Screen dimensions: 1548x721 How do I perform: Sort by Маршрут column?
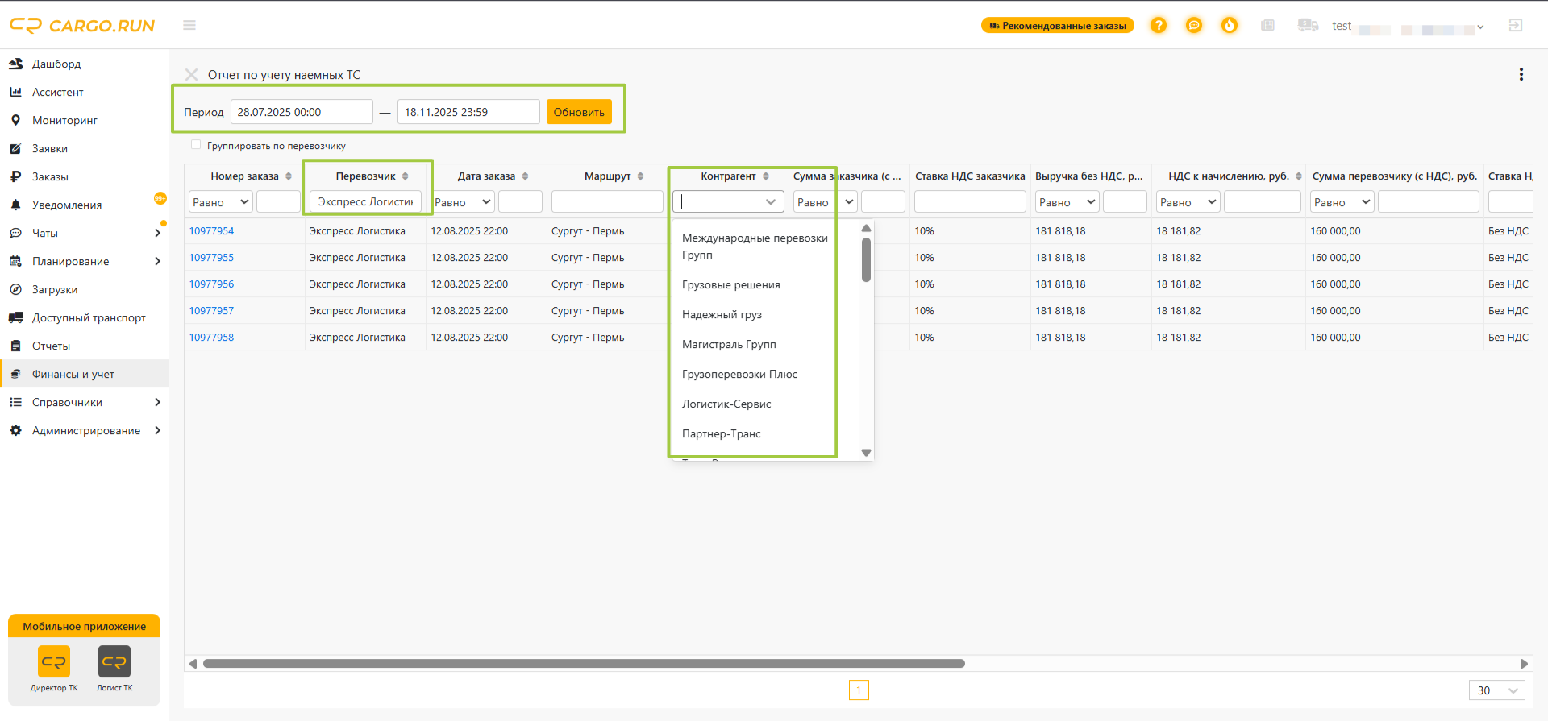click(641, 176)
